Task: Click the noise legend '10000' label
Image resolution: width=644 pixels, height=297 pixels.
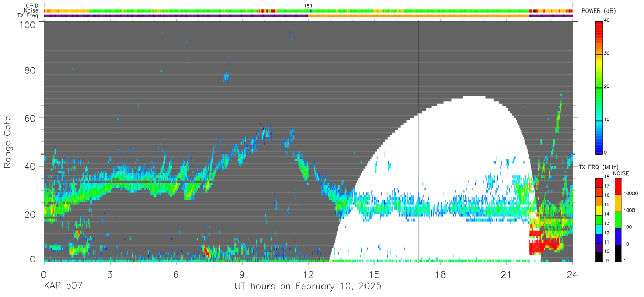Action: click(630, 193)
